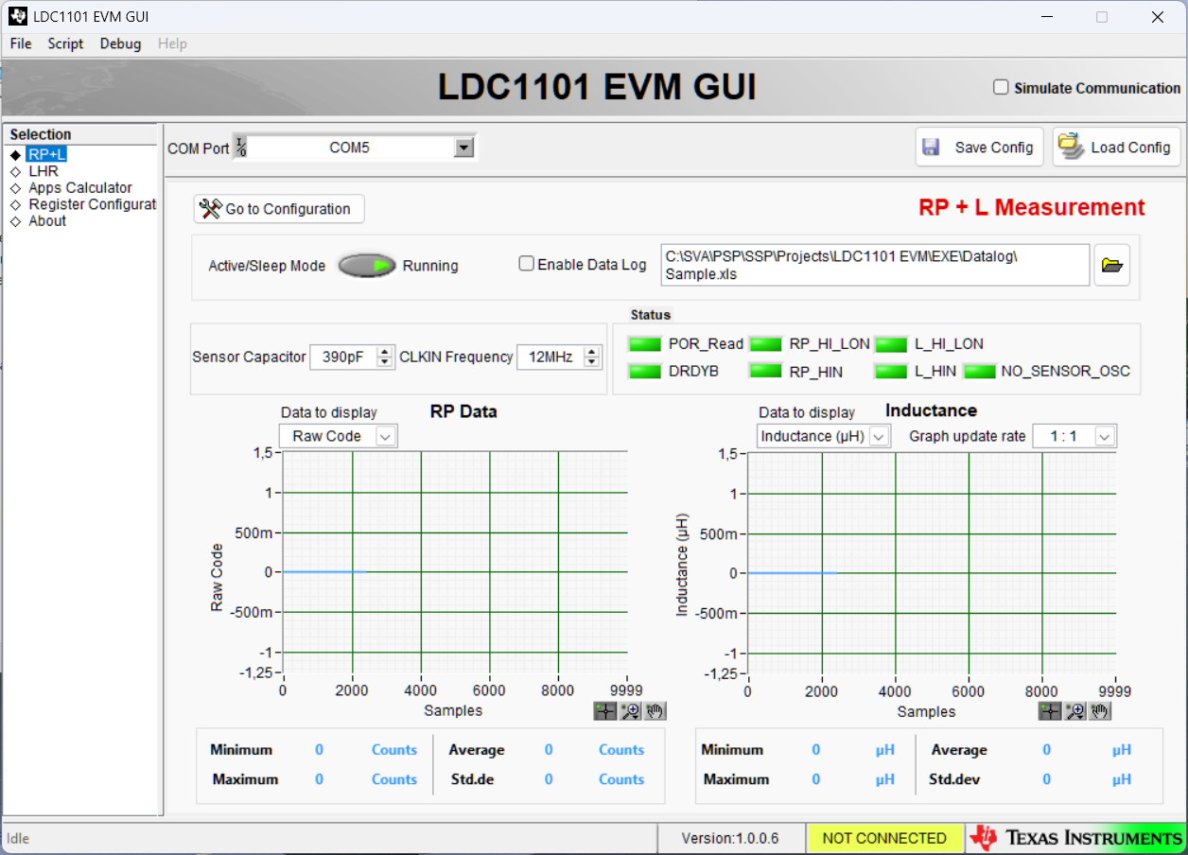The image size is (1188, 855).
Task: Open the COM Port dropdown
Action: point(463,148)
